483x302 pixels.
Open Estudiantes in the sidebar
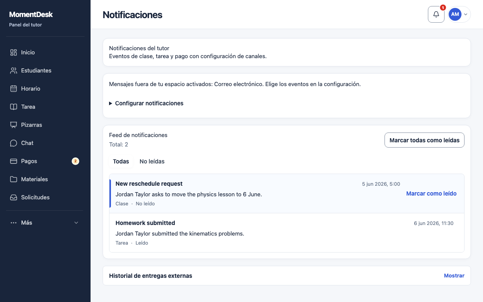45,71
